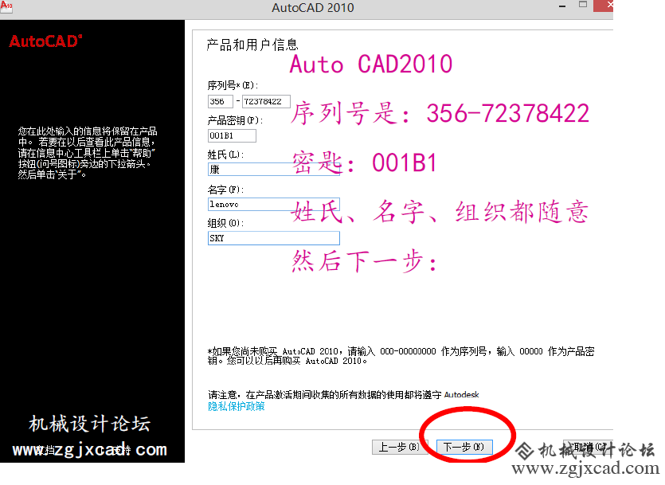The height and width of the screenshot is (485, 665).
Task: Click the Next step (下一步) button
Action: coord(464,447)
